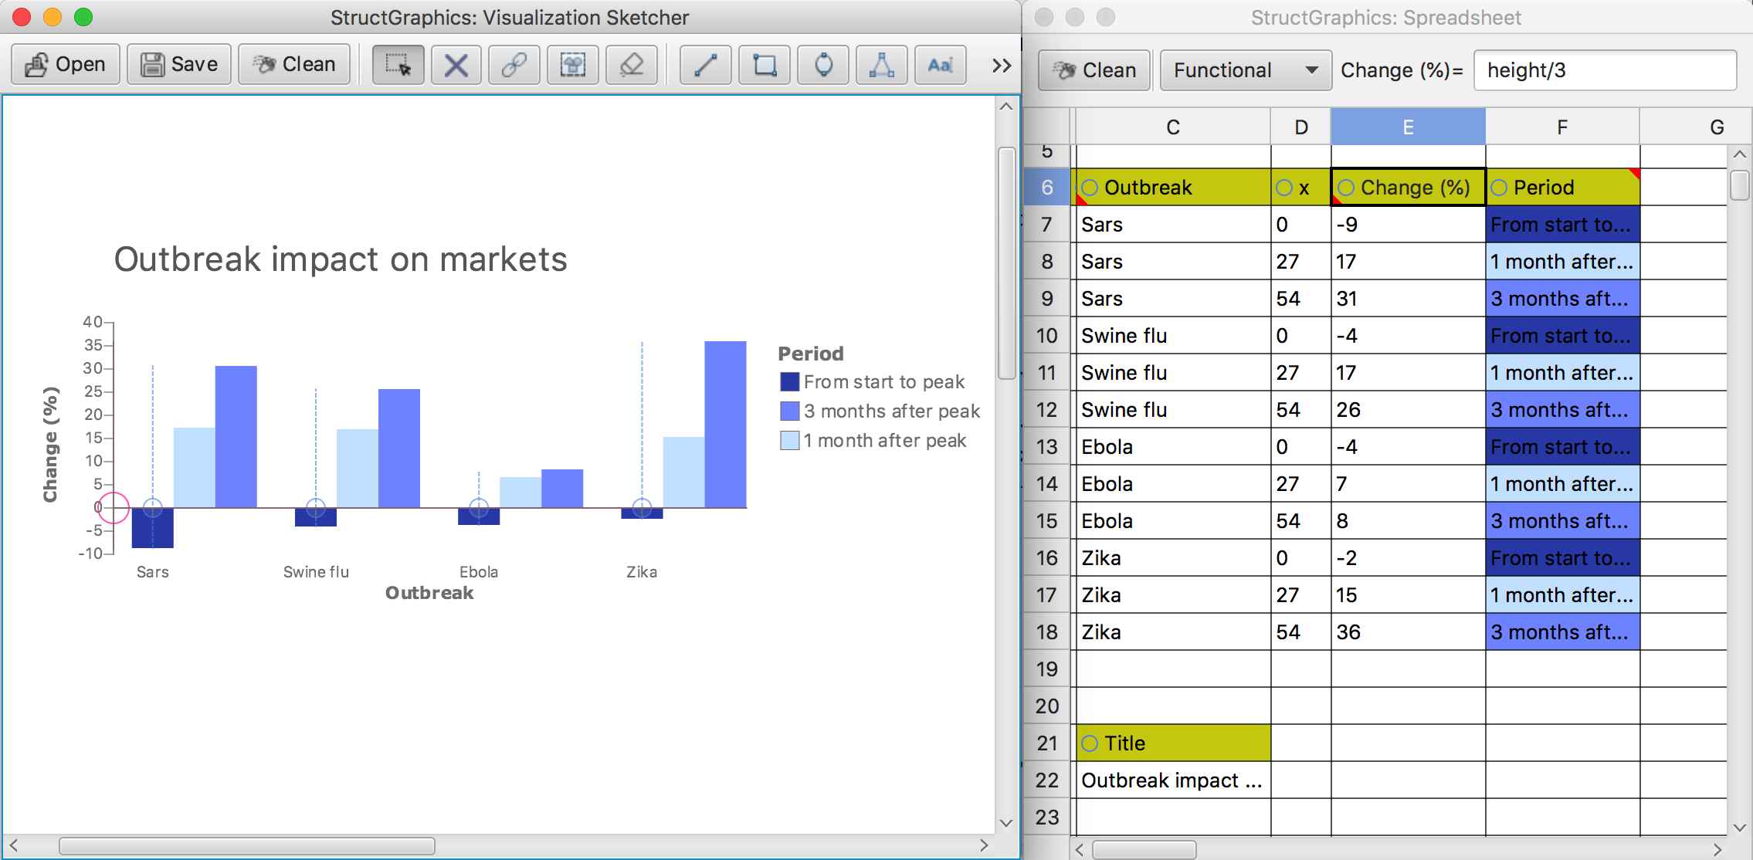1753x860 pixels.
Task: Select column C header
Action: [1173, 127]
